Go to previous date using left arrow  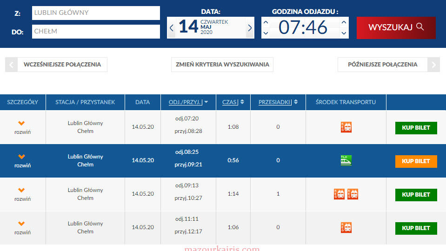(172, 28)
